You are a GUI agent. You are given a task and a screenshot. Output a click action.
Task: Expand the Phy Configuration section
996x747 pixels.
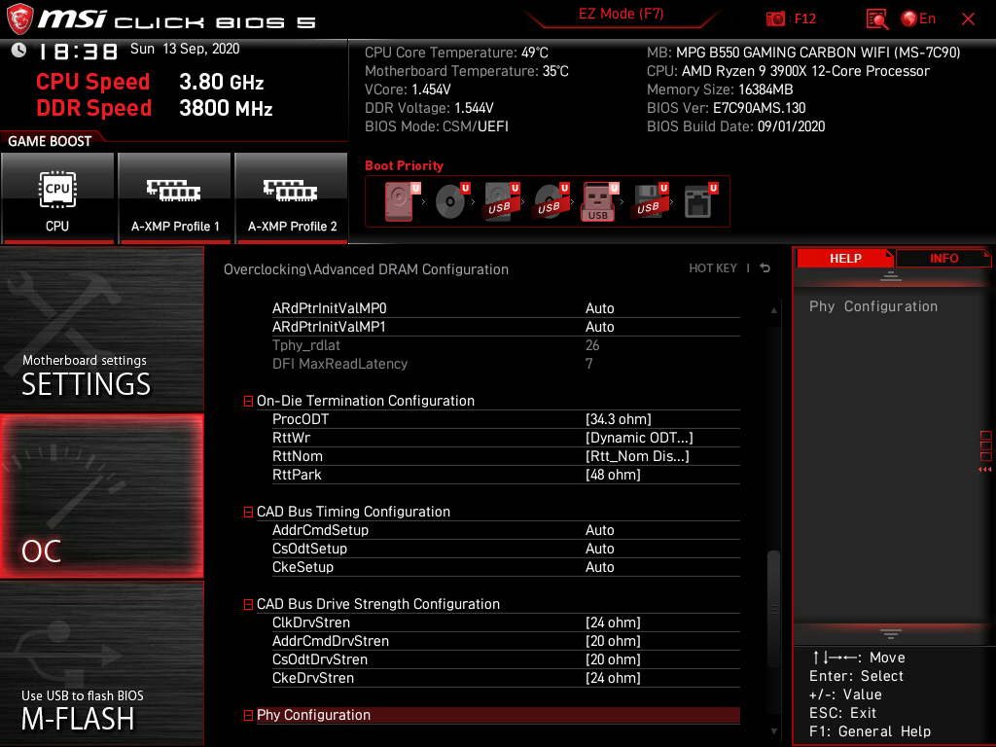tap(248, 715)
